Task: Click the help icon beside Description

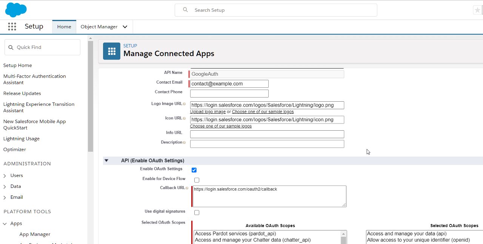Action: [x=184, y=142]
